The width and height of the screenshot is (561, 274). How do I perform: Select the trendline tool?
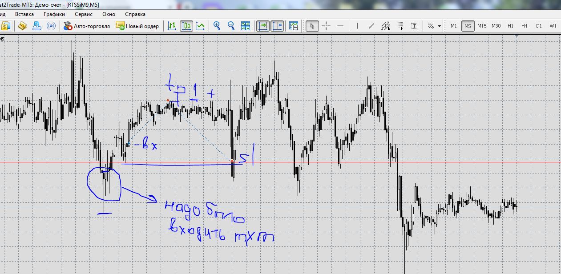point(371,26)
